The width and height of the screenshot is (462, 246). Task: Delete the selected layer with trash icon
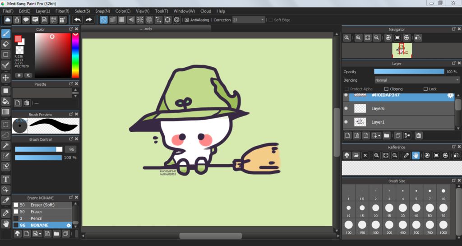418,135
